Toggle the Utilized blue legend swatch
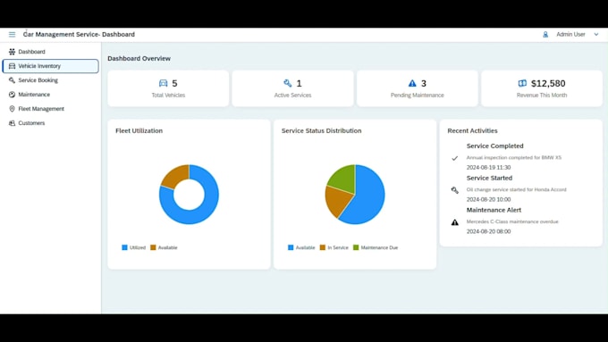Image resolution: width=608 pixels, height=342 pixels. coord(124,247)
